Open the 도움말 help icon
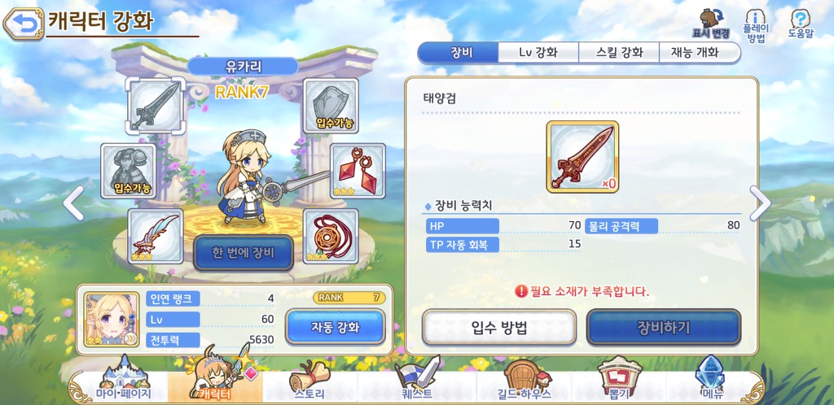Image resolution: width=834 pixels, height=405 pixels. click(x=801, y=24)
